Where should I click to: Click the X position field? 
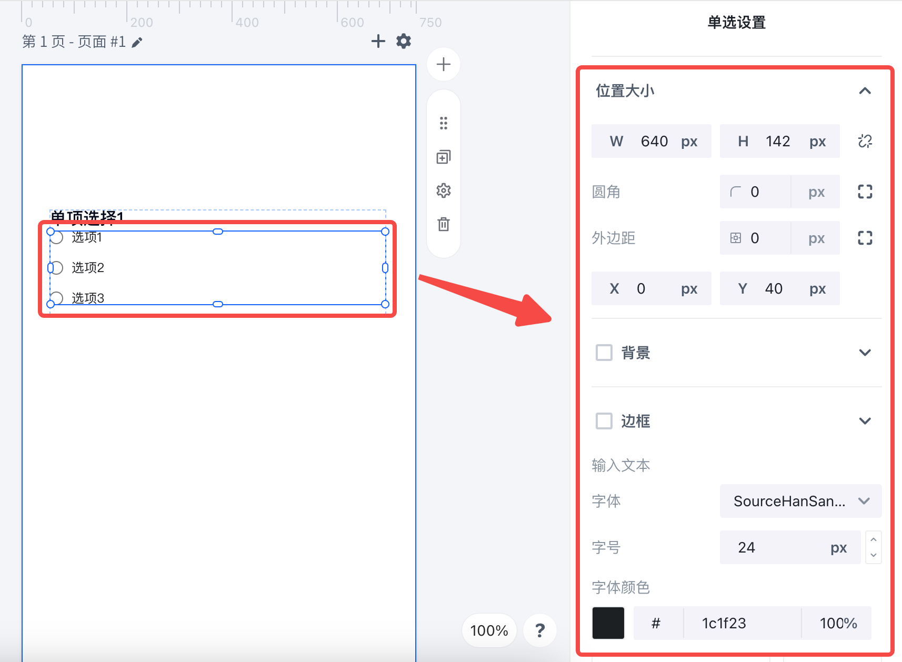point(652,288)
